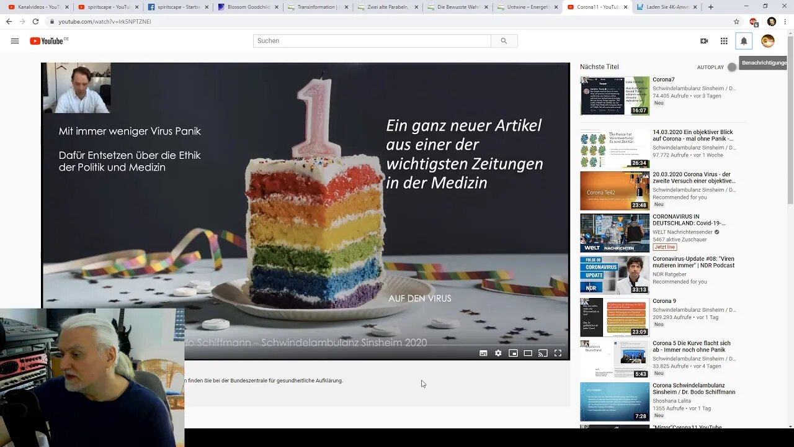Switch to Transinformation tab

tap(318, 7)
